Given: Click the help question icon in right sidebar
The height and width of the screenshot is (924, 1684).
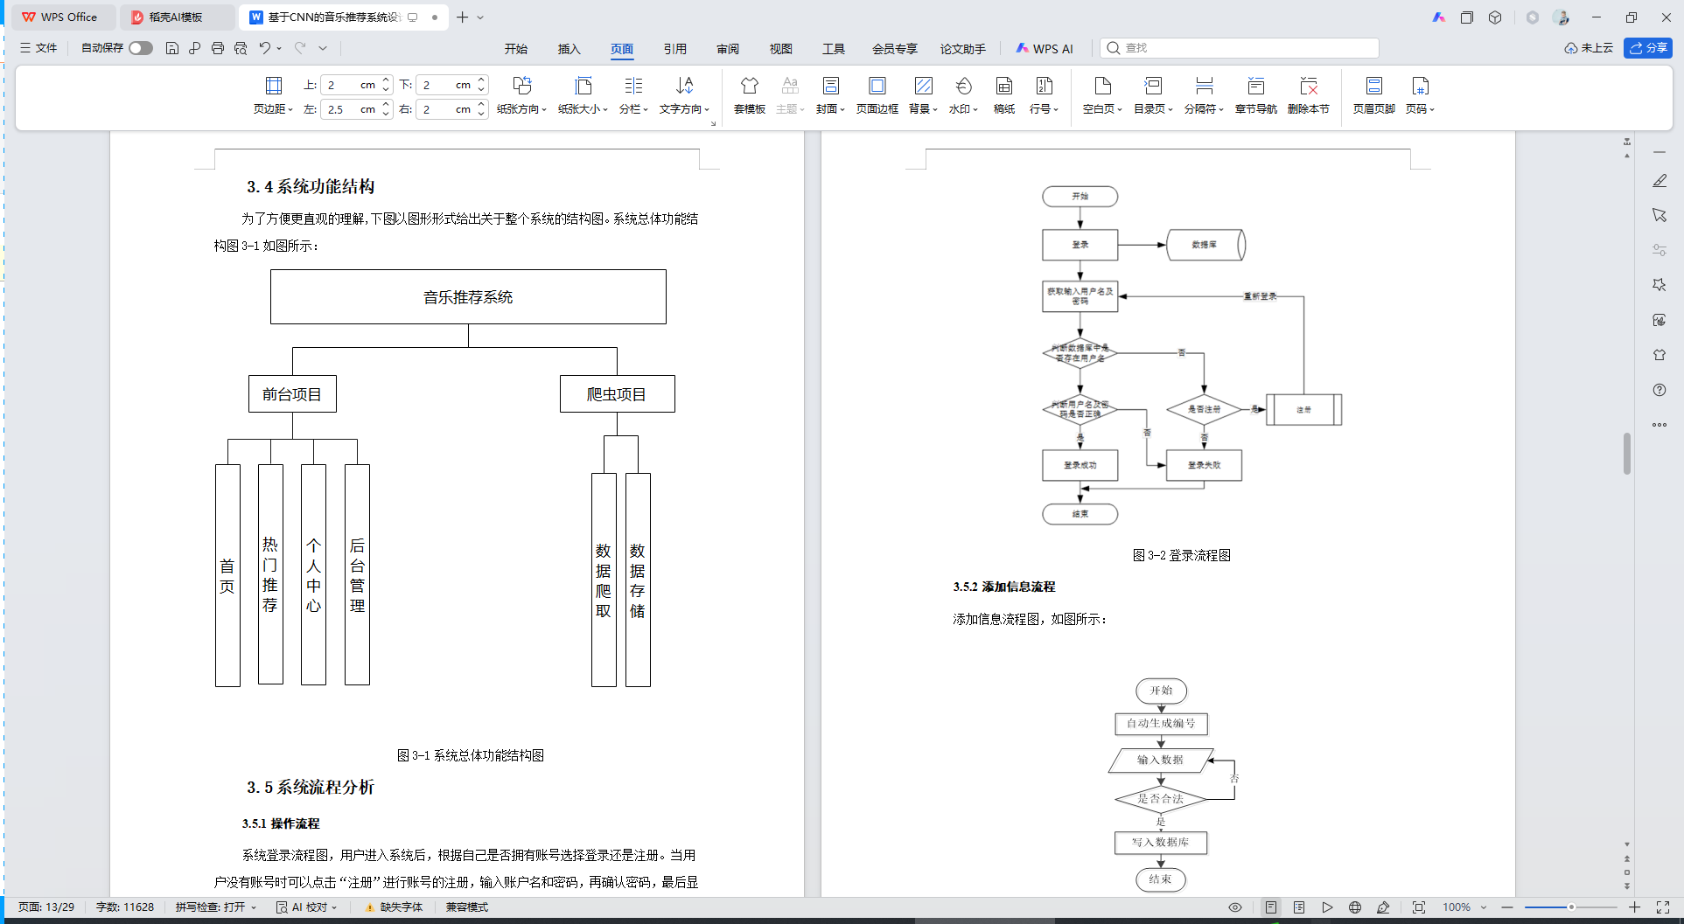Looking at the screenshot, I should click(1660, 390).
